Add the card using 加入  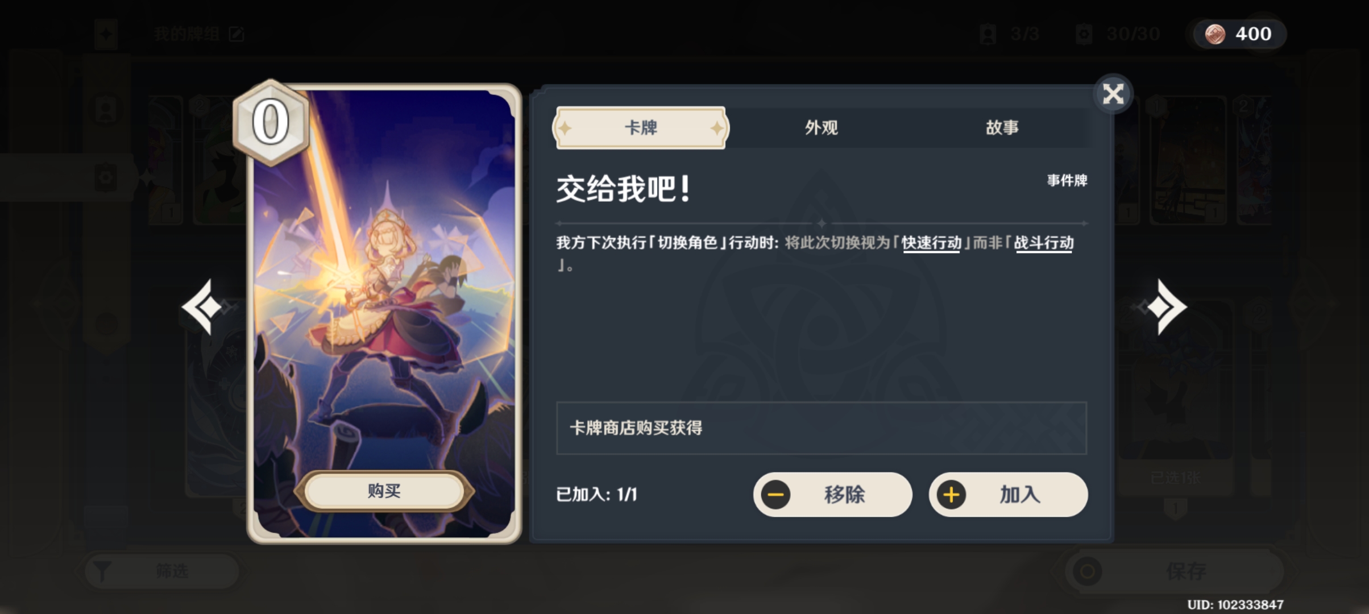tap(1009, 495)
